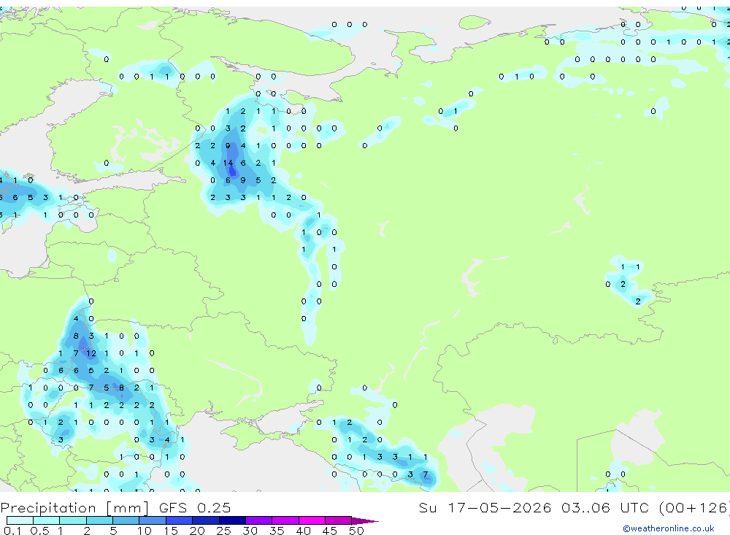The height and width of the screenshot is (535, 730).
Task: Pick the legend swatch between 2 and 5
Action: 99,520
